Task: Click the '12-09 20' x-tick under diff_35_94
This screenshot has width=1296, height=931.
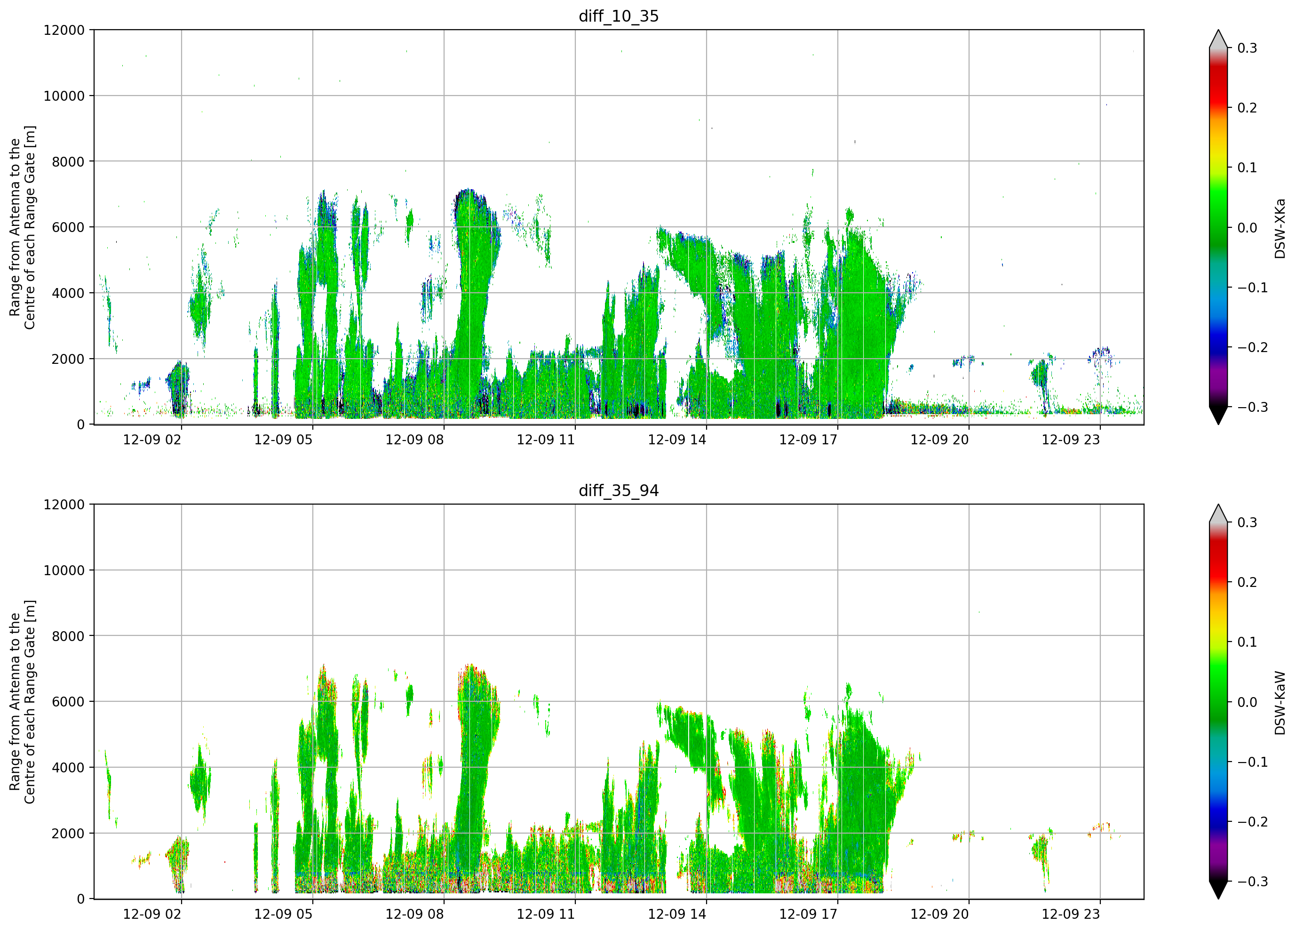Action: [940, 915]
